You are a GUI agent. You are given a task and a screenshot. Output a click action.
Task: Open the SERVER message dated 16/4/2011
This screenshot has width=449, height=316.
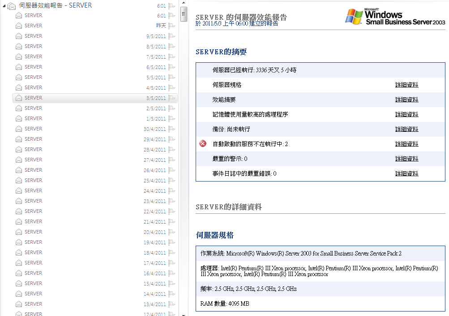pos(95,273)
